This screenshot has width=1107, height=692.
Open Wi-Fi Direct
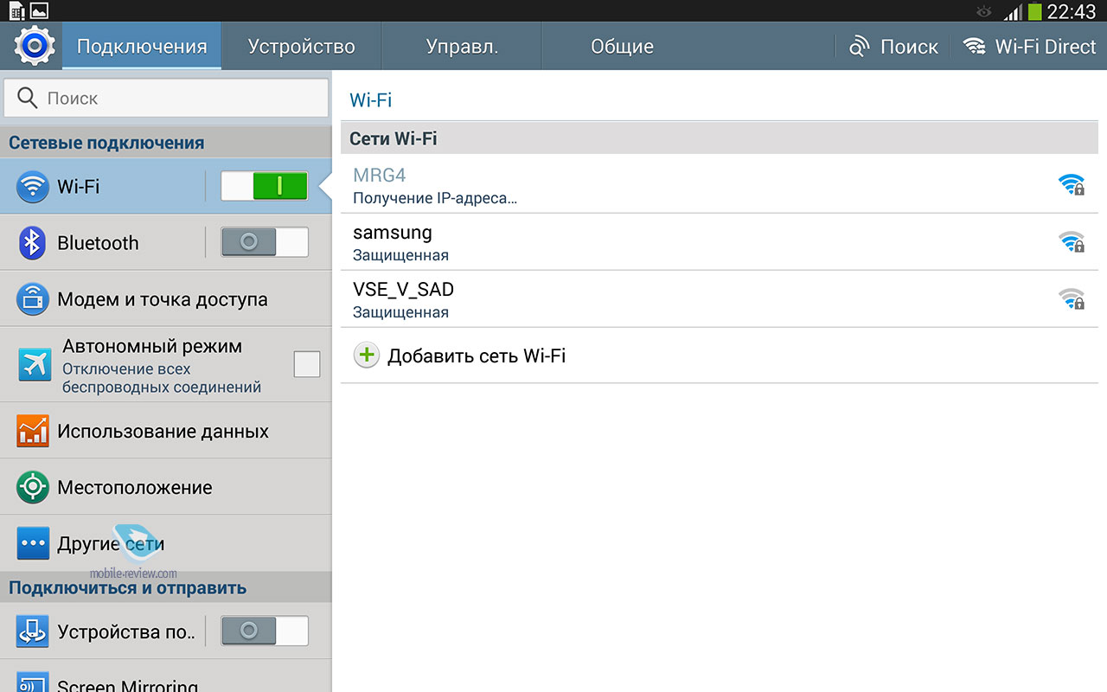[x=1029, y=47]
